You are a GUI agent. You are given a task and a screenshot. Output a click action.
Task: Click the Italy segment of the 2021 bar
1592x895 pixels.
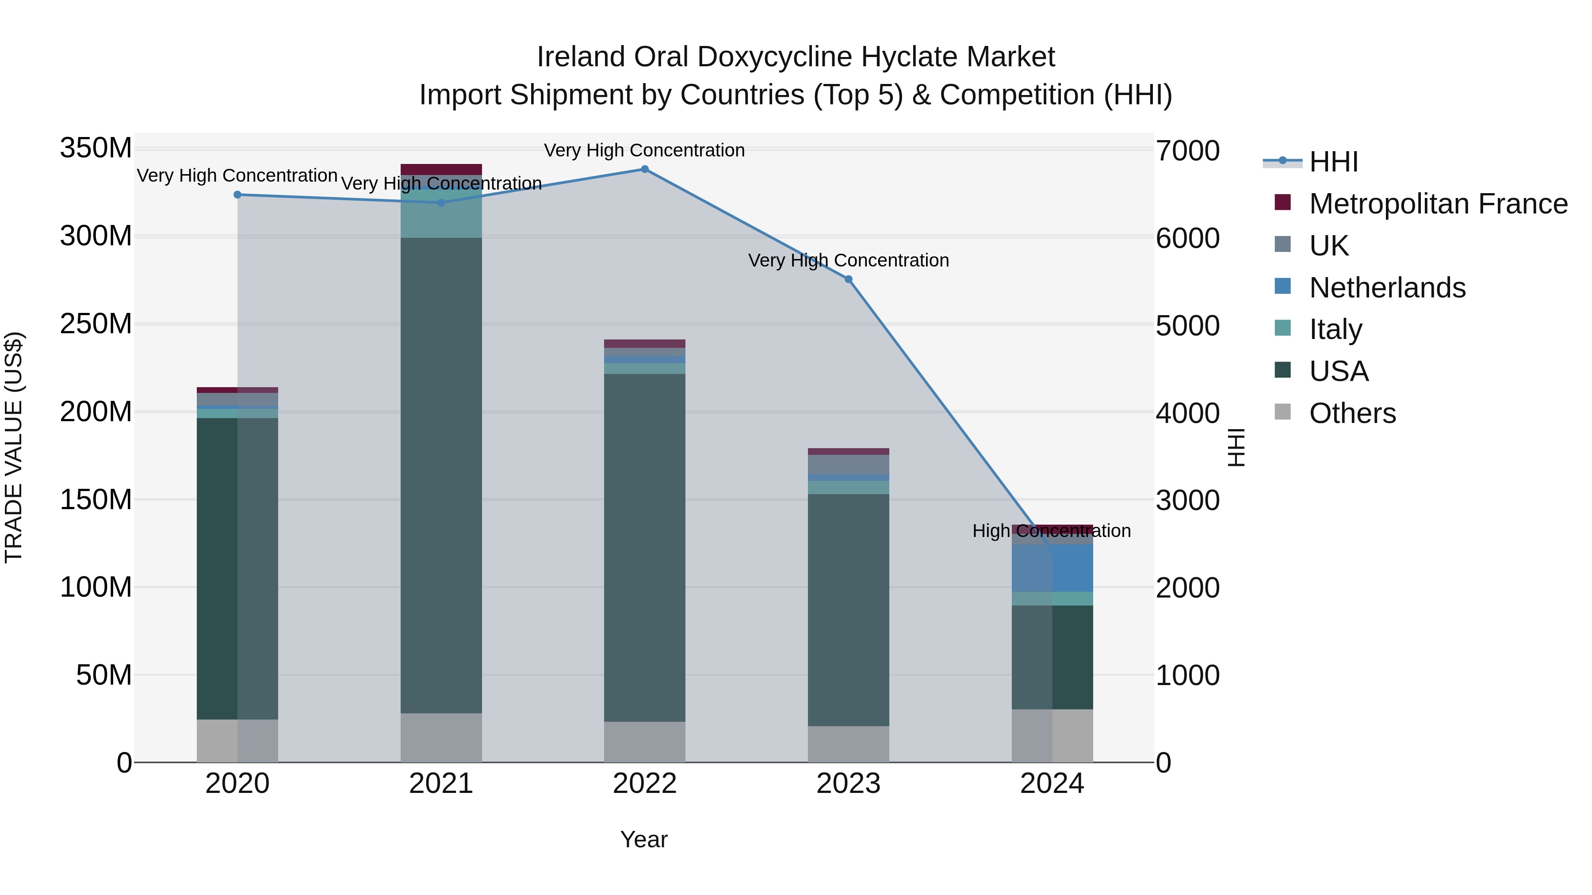tap(441, 213)
